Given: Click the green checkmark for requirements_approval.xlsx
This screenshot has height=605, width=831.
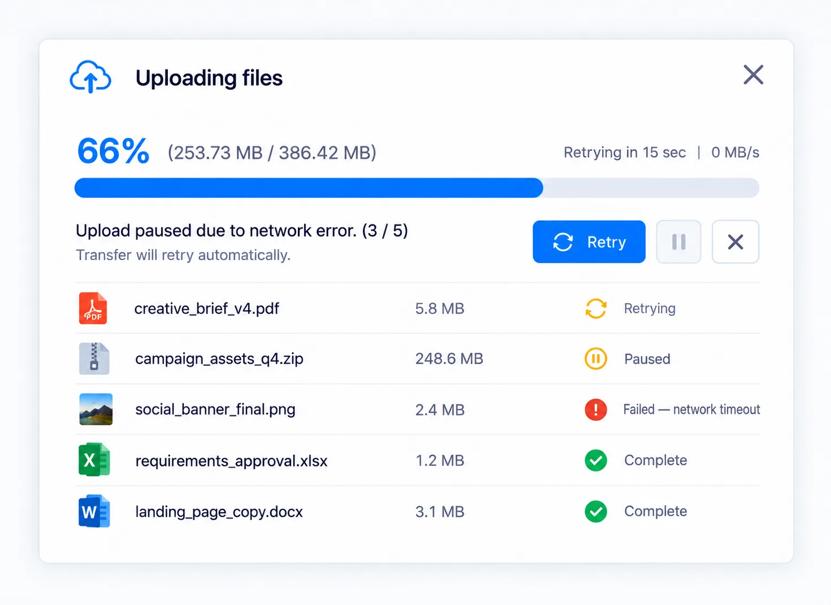Looking at the screenshot, I should (x=596, y=460).
